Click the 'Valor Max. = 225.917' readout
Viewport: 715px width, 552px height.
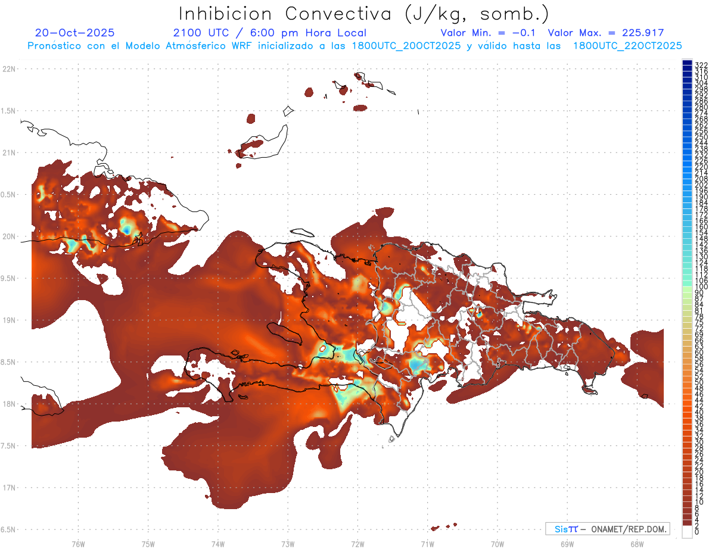coord(606,33)
